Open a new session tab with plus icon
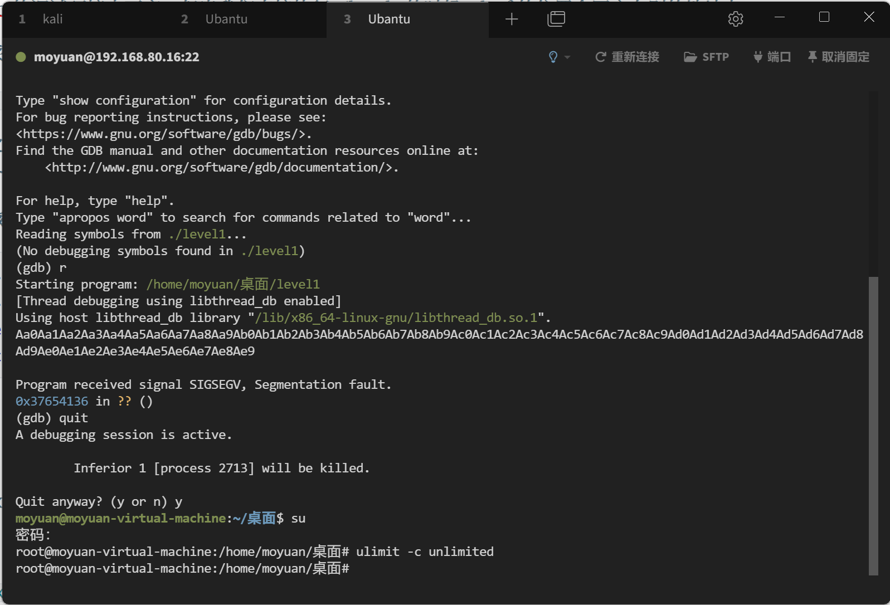This screenshot has width=890, height=605. point(511,19)
